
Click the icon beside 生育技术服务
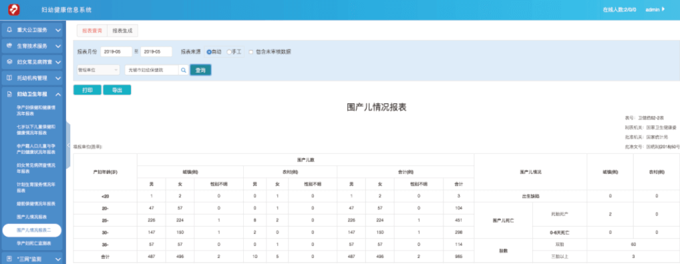click(x=9, y=45)
